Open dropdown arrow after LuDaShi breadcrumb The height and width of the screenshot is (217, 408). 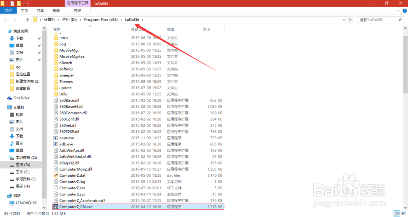[x=142, y=20]
